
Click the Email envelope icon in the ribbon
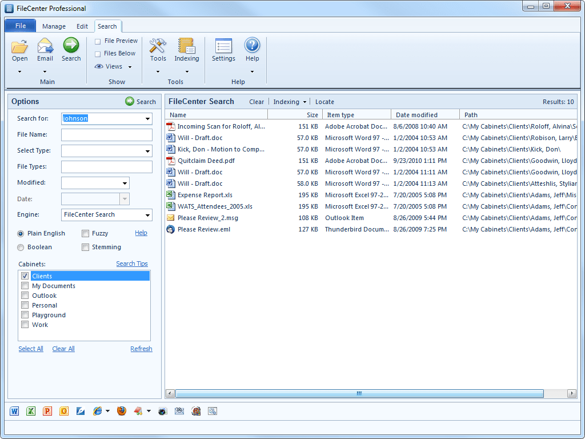coord(45,46)
